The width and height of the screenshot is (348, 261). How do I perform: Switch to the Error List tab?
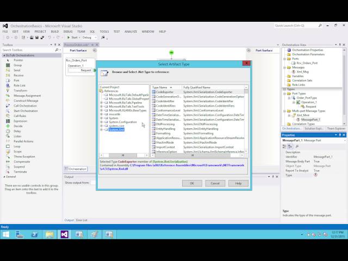pos(82,220)
